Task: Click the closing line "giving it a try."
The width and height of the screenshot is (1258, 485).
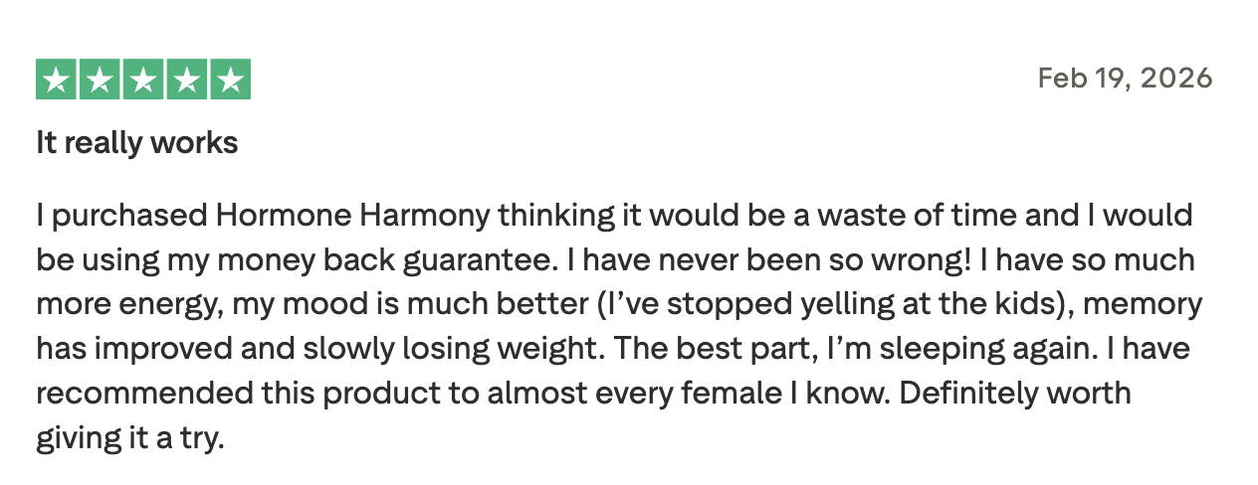Action: (130, 437)
